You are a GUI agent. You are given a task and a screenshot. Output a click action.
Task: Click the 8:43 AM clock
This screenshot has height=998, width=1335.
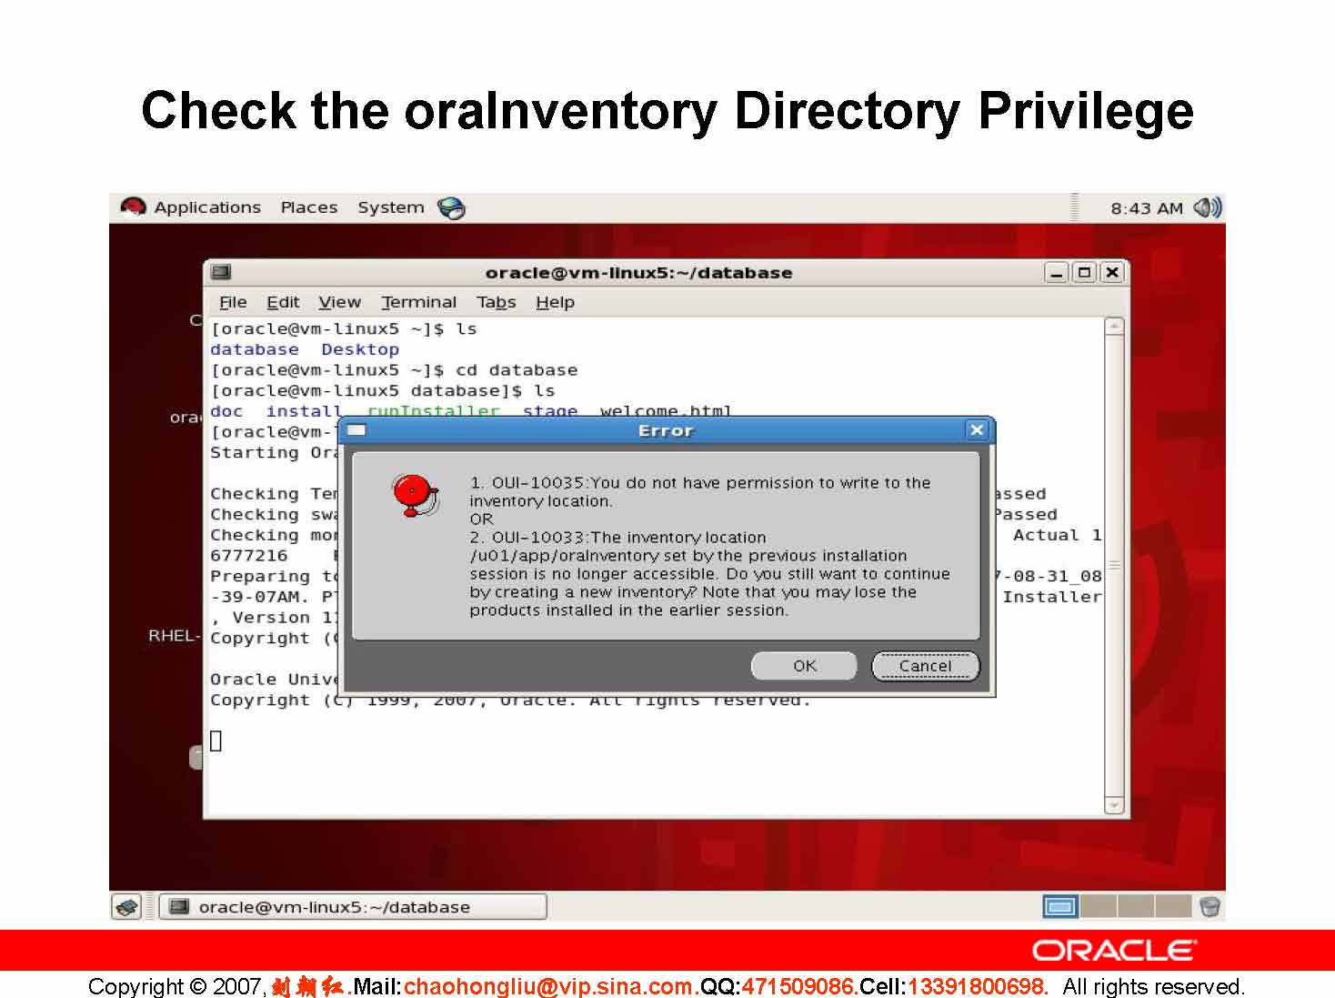coord(1147,208)
